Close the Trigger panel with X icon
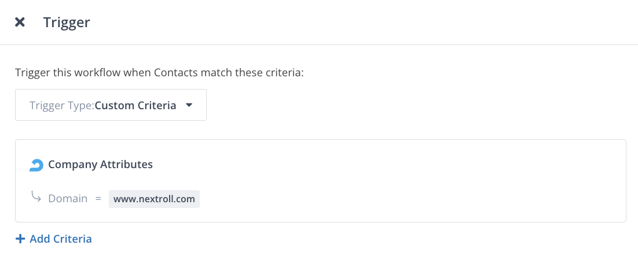This screenshot has height=260, width=638. 20,23
